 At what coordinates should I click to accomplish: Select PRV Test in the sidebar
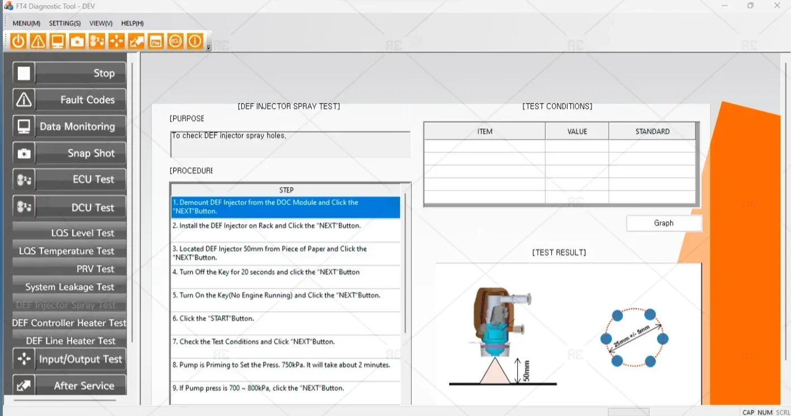coord(69,269)
